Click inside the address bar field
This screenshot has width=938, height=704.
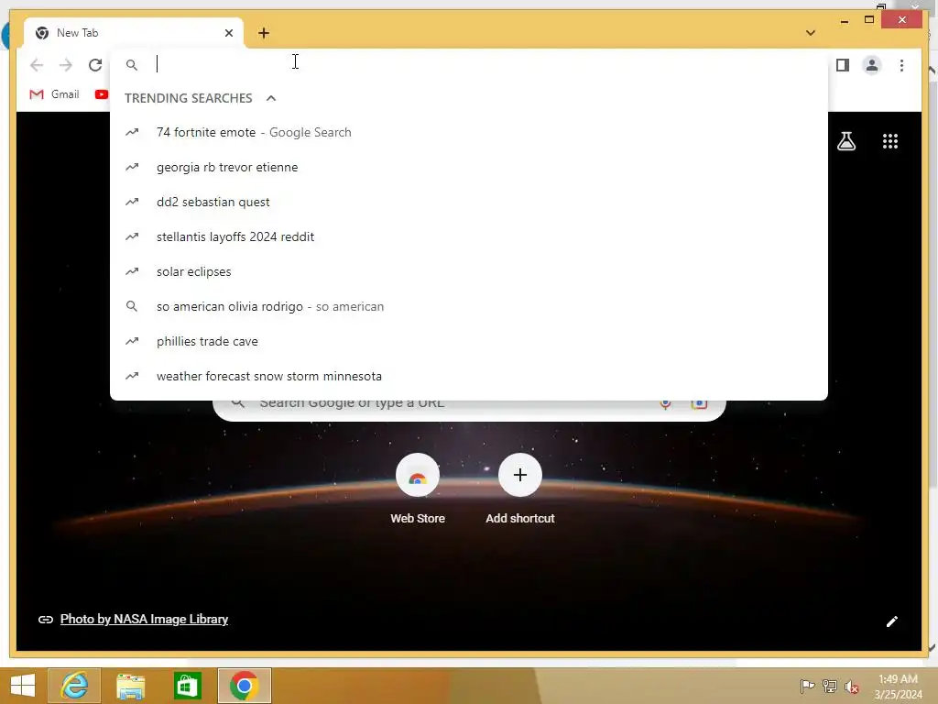click(x=469, y=65)
